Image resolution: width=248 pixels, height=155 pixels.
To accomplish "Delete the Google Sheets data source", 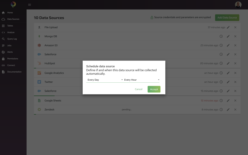I will (235, 100).
